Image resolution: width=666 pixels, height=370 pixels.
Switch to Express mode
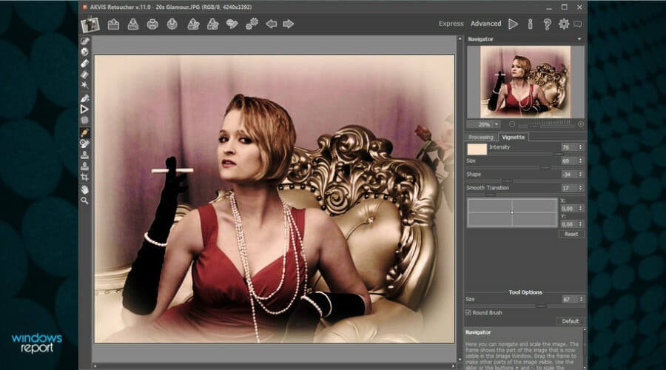pos(451,24)
